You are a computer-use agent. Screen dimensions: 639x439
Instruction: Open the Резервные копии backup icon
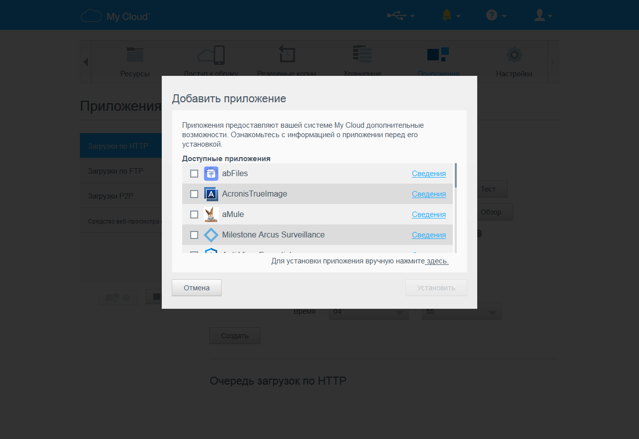click(287, 54)
